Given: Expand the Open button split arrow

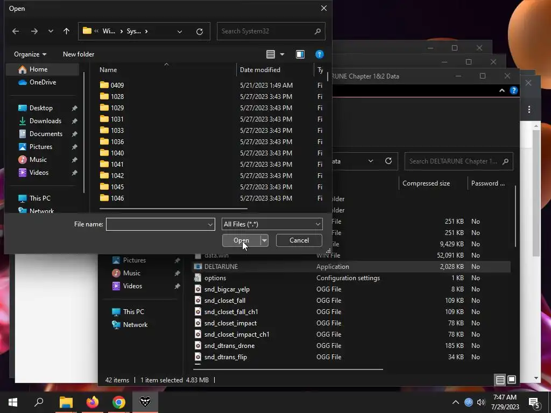Looking at the screenshot, I should 264,240.
